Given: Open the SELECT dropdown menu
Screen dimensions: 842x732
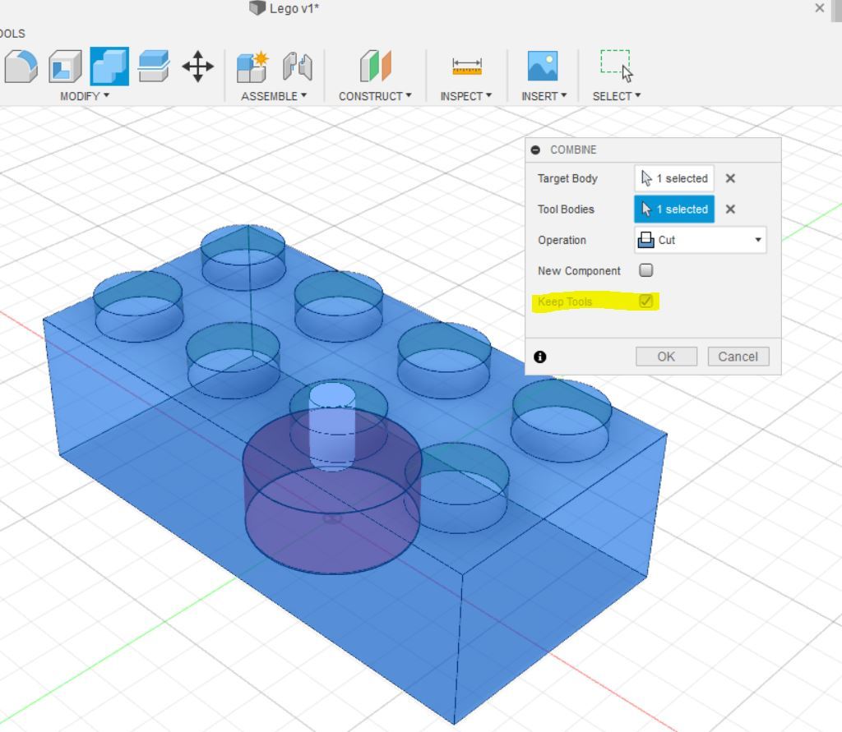Looking at the screenshot, I should coord(617,96).
